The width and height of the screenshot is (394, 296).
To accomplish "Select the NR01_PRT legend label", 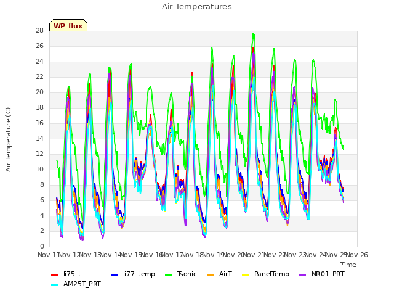I will pos(328,274).
